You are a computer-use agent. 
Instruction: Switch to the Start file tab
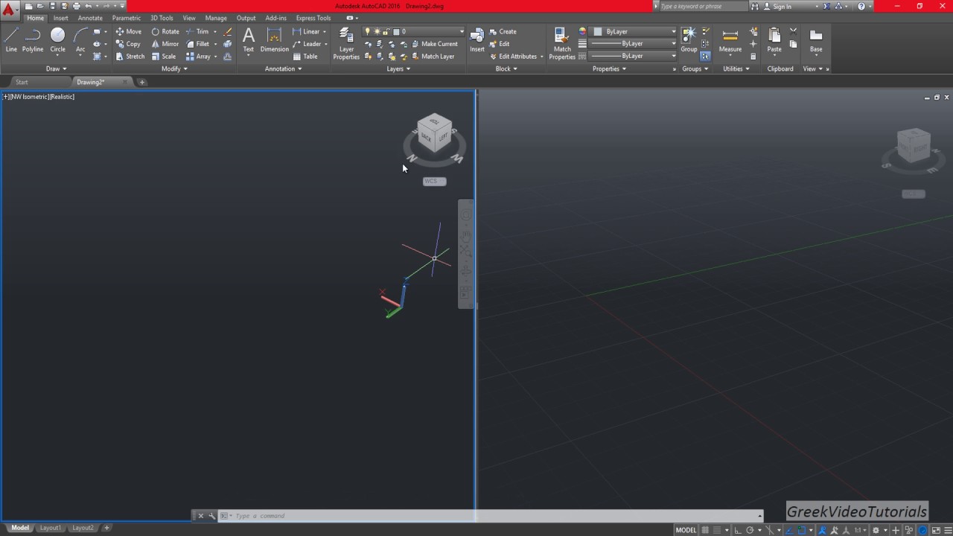(x=22, y=82)
